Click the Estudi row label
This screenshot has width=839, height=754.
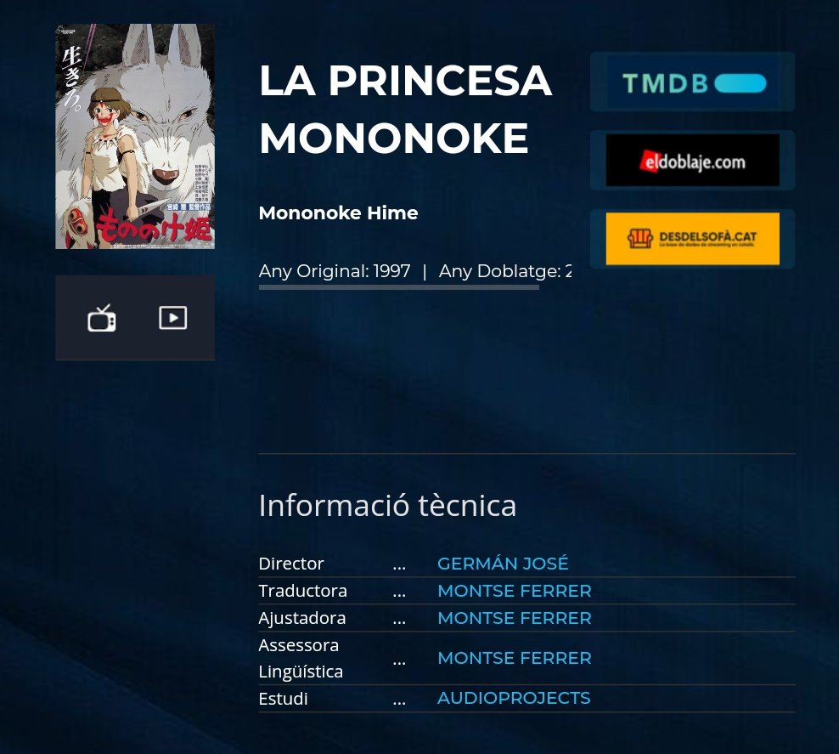pos(283,698)
